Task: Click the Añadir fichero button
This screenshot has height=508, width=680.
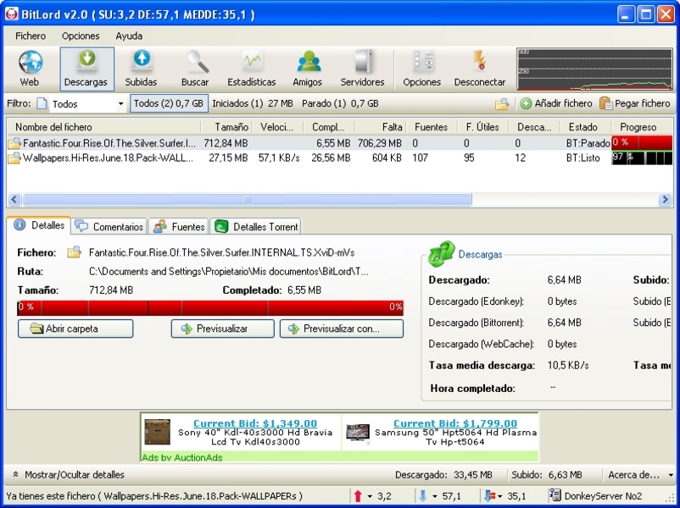Action: (x=556, y=103)
